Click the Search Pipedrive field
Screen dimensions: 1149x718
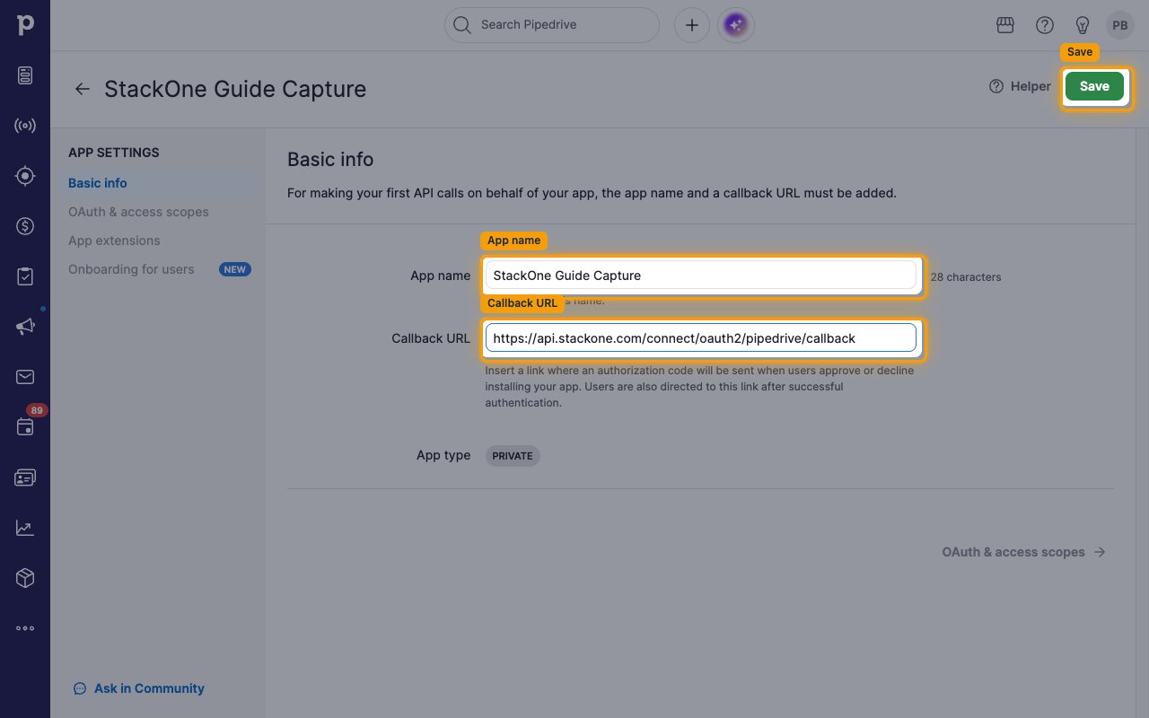coord(552,25)
